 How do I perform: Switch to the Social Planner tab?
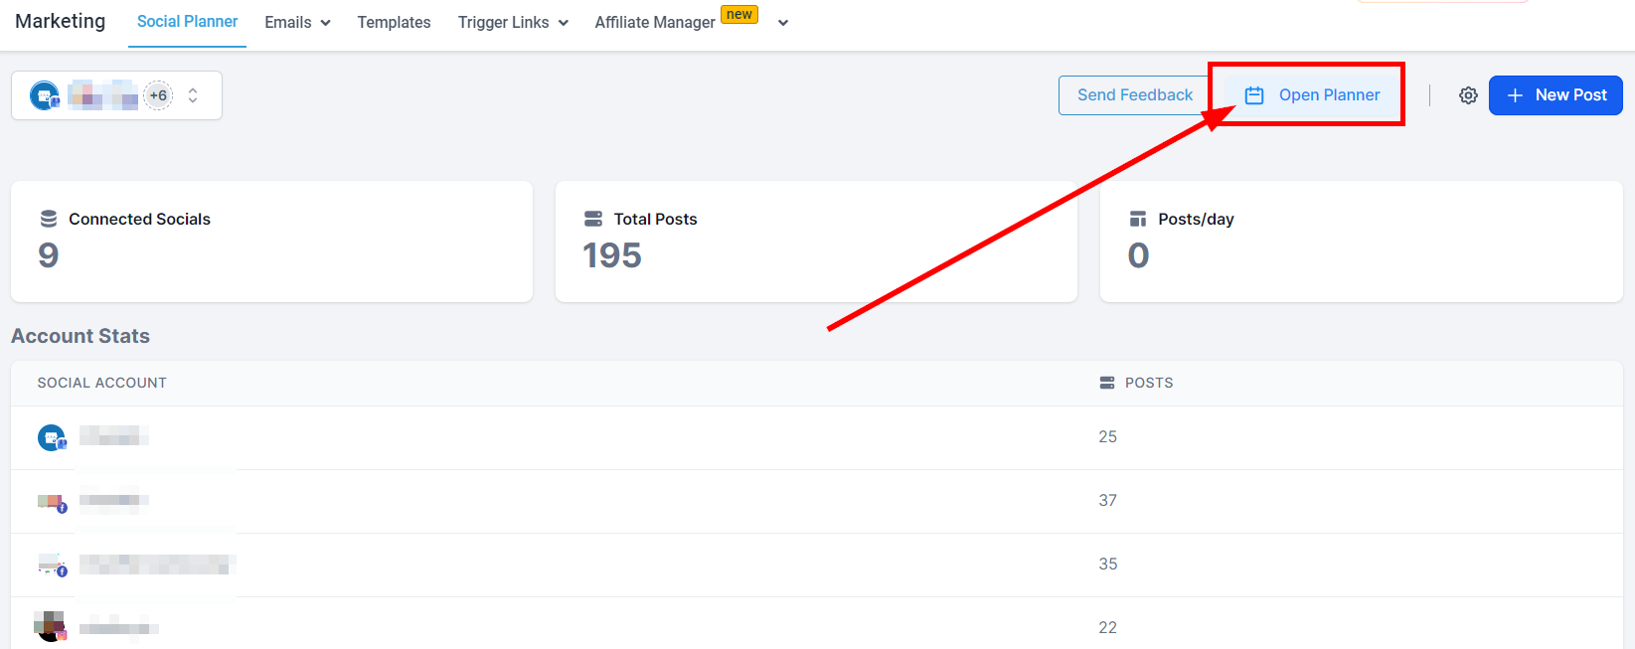click(187, 22)
